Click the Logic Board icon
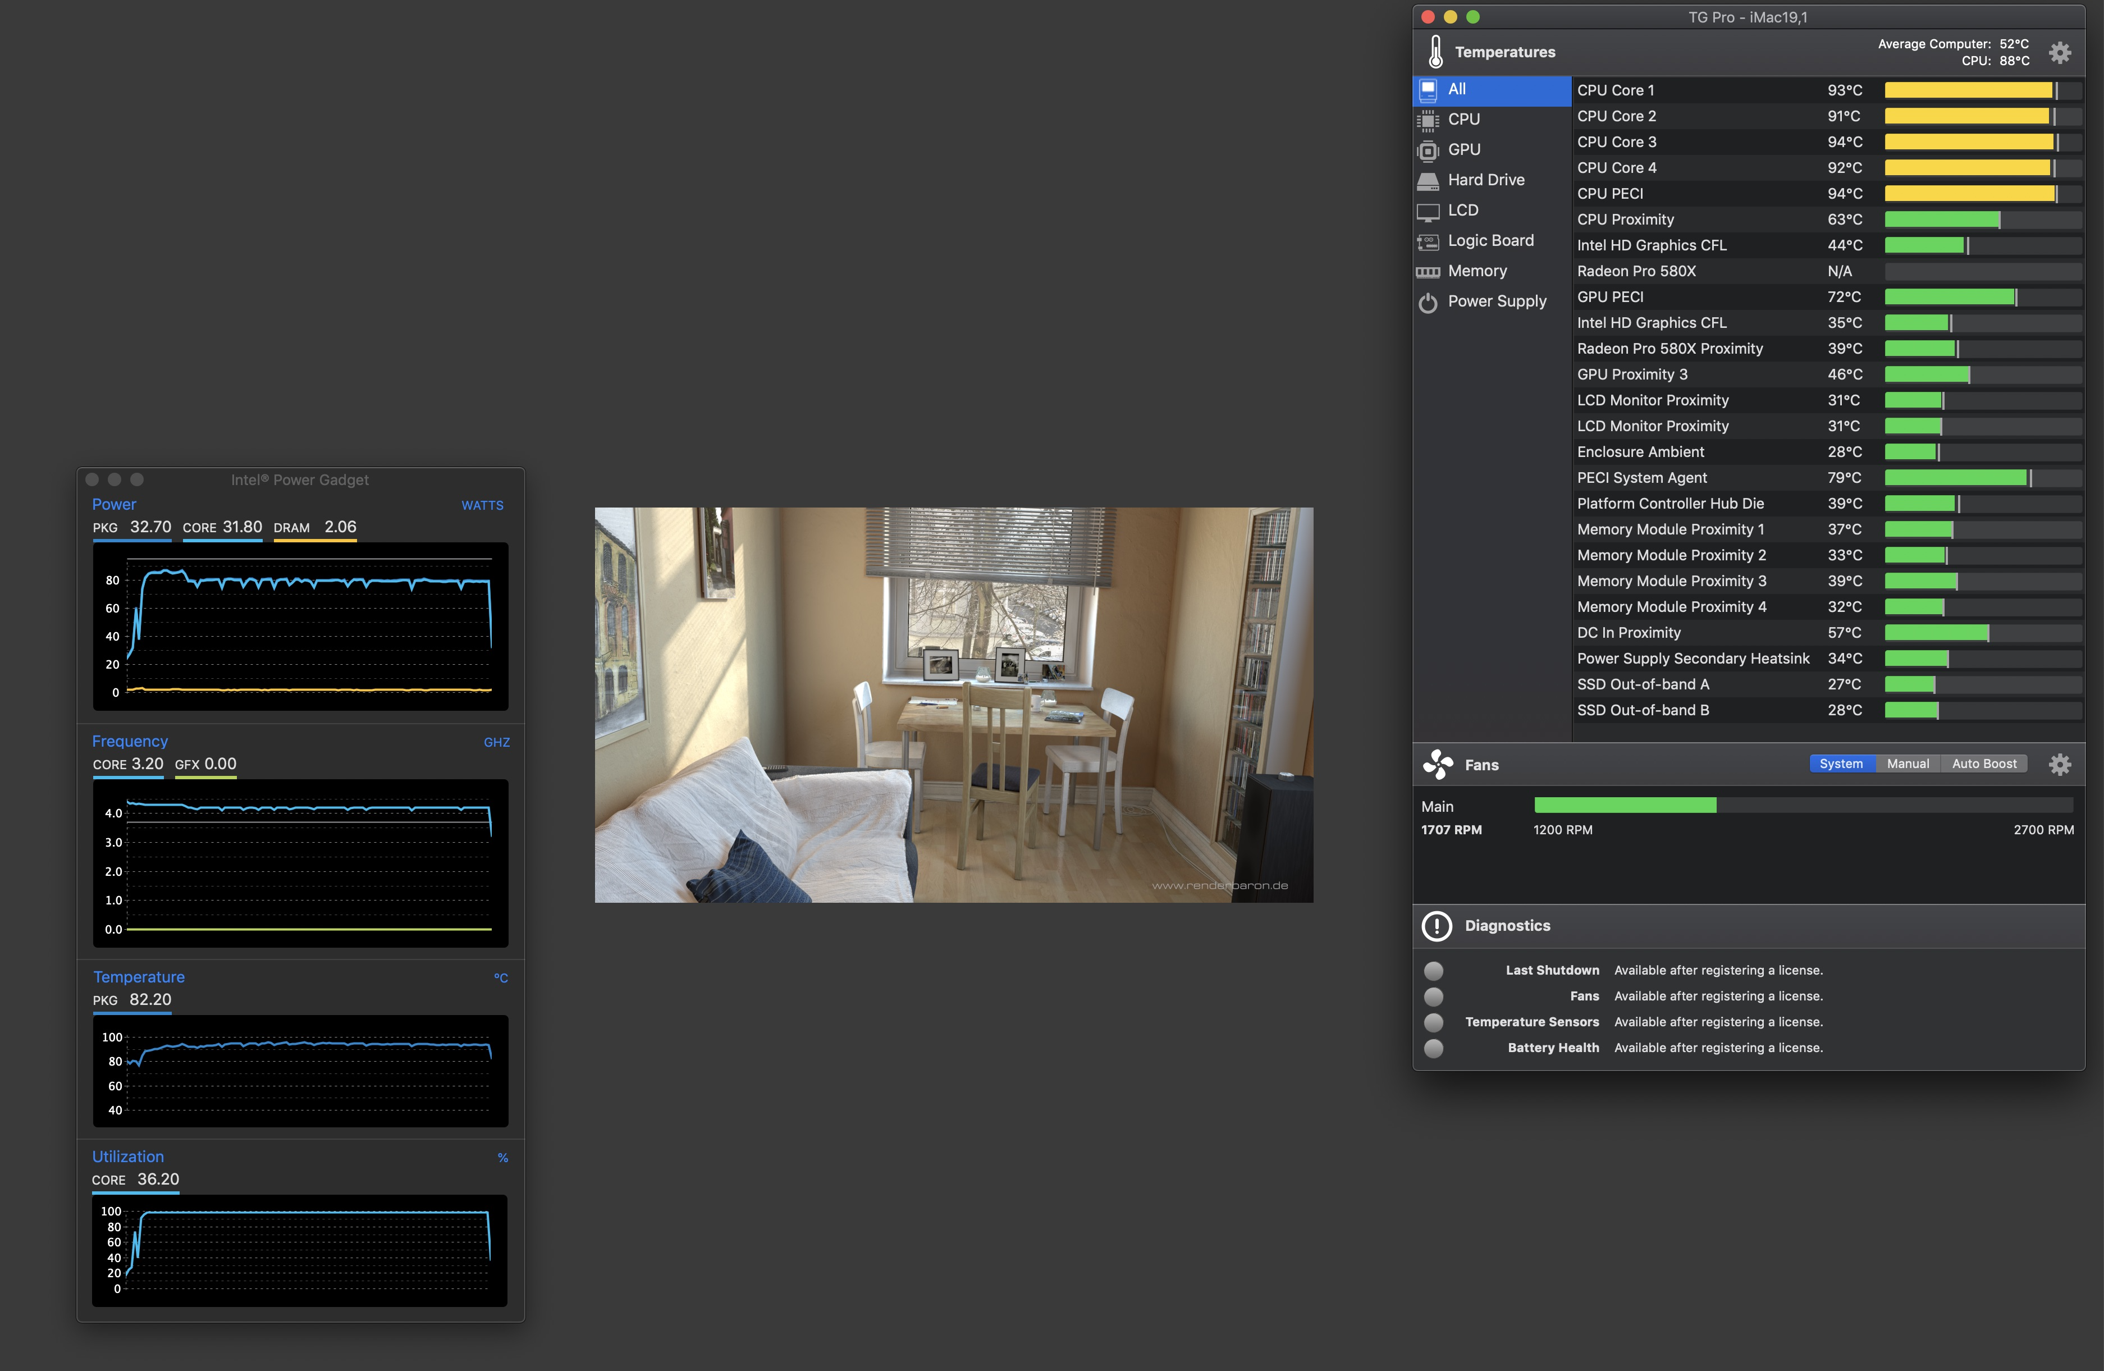 click(x=1428, y=241)
